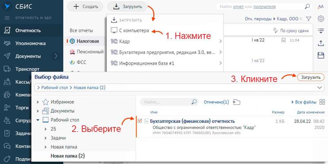Screen dimensions: 328x164
Task: Click the Отмечено(1) link
Action: 216,102
